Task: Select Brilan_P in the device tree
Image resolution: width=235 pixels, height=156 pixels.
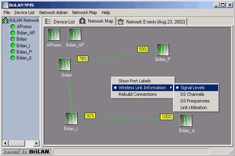Action: click(24, 52)
